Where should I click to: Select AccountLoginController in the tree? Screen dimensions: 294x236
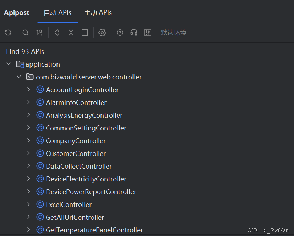click(x=82, y=90)
